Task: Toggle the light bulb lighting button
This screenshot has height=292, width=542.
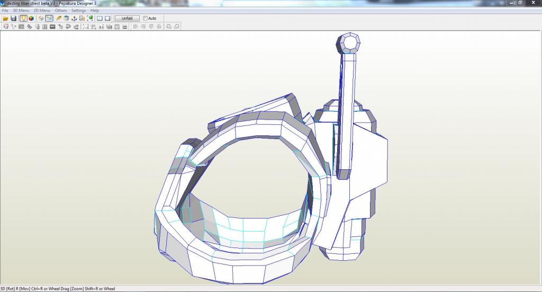Action: [23, 19]
